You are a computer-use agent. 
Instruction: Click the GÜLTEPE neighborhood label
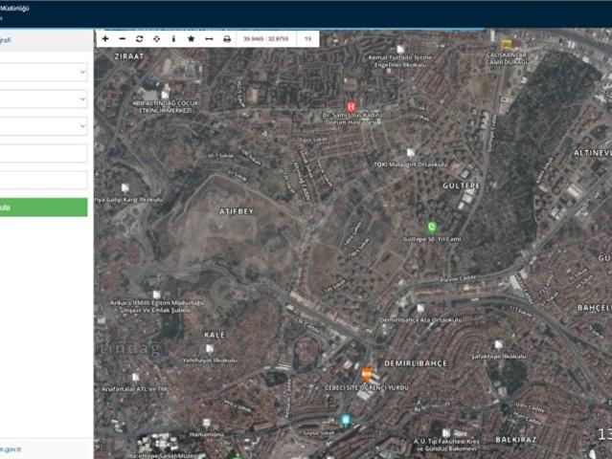[x=462, y=186]
